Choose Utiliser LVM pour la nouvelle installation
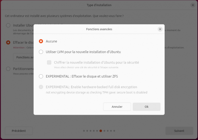 pyautogui.click(x=41, y=52)
